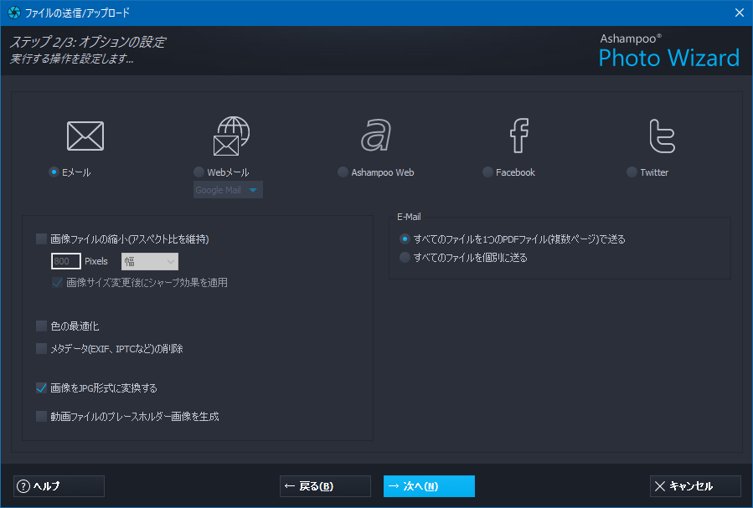Click the email envelope icon
Image resolution: width=753 pixels, height=508 pixels.
(x=85, y=136)
